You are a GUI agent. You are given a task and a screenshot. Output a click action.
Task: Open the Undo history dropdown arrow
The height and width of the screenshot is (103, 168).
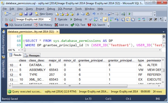coord(98,14)
